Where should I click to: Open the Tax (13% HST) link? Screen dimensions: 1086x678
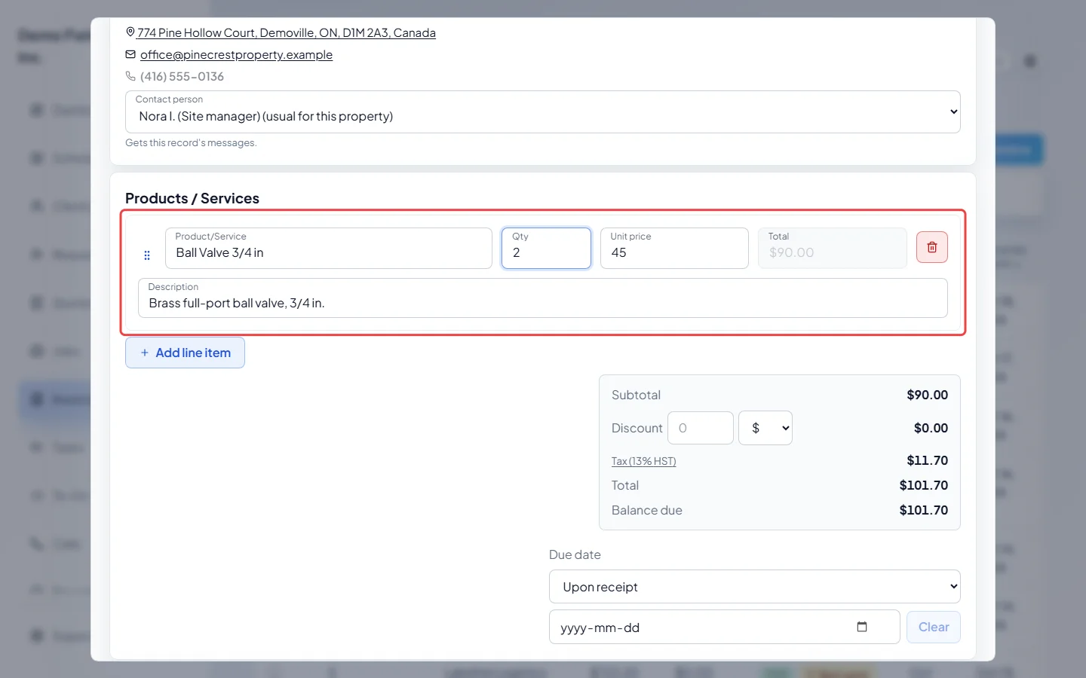(x=643, y=461)
